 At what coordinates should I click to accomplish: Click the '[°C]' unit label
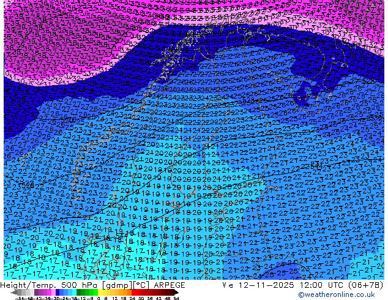141,285
